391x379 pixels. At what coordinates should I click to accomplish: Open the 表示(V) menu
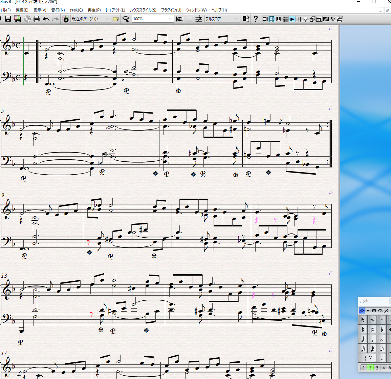point(40,10)
